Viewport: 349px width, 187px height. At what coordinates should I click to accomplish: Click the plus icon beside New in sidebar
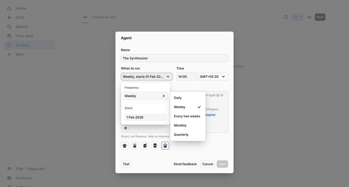(9, 54)
